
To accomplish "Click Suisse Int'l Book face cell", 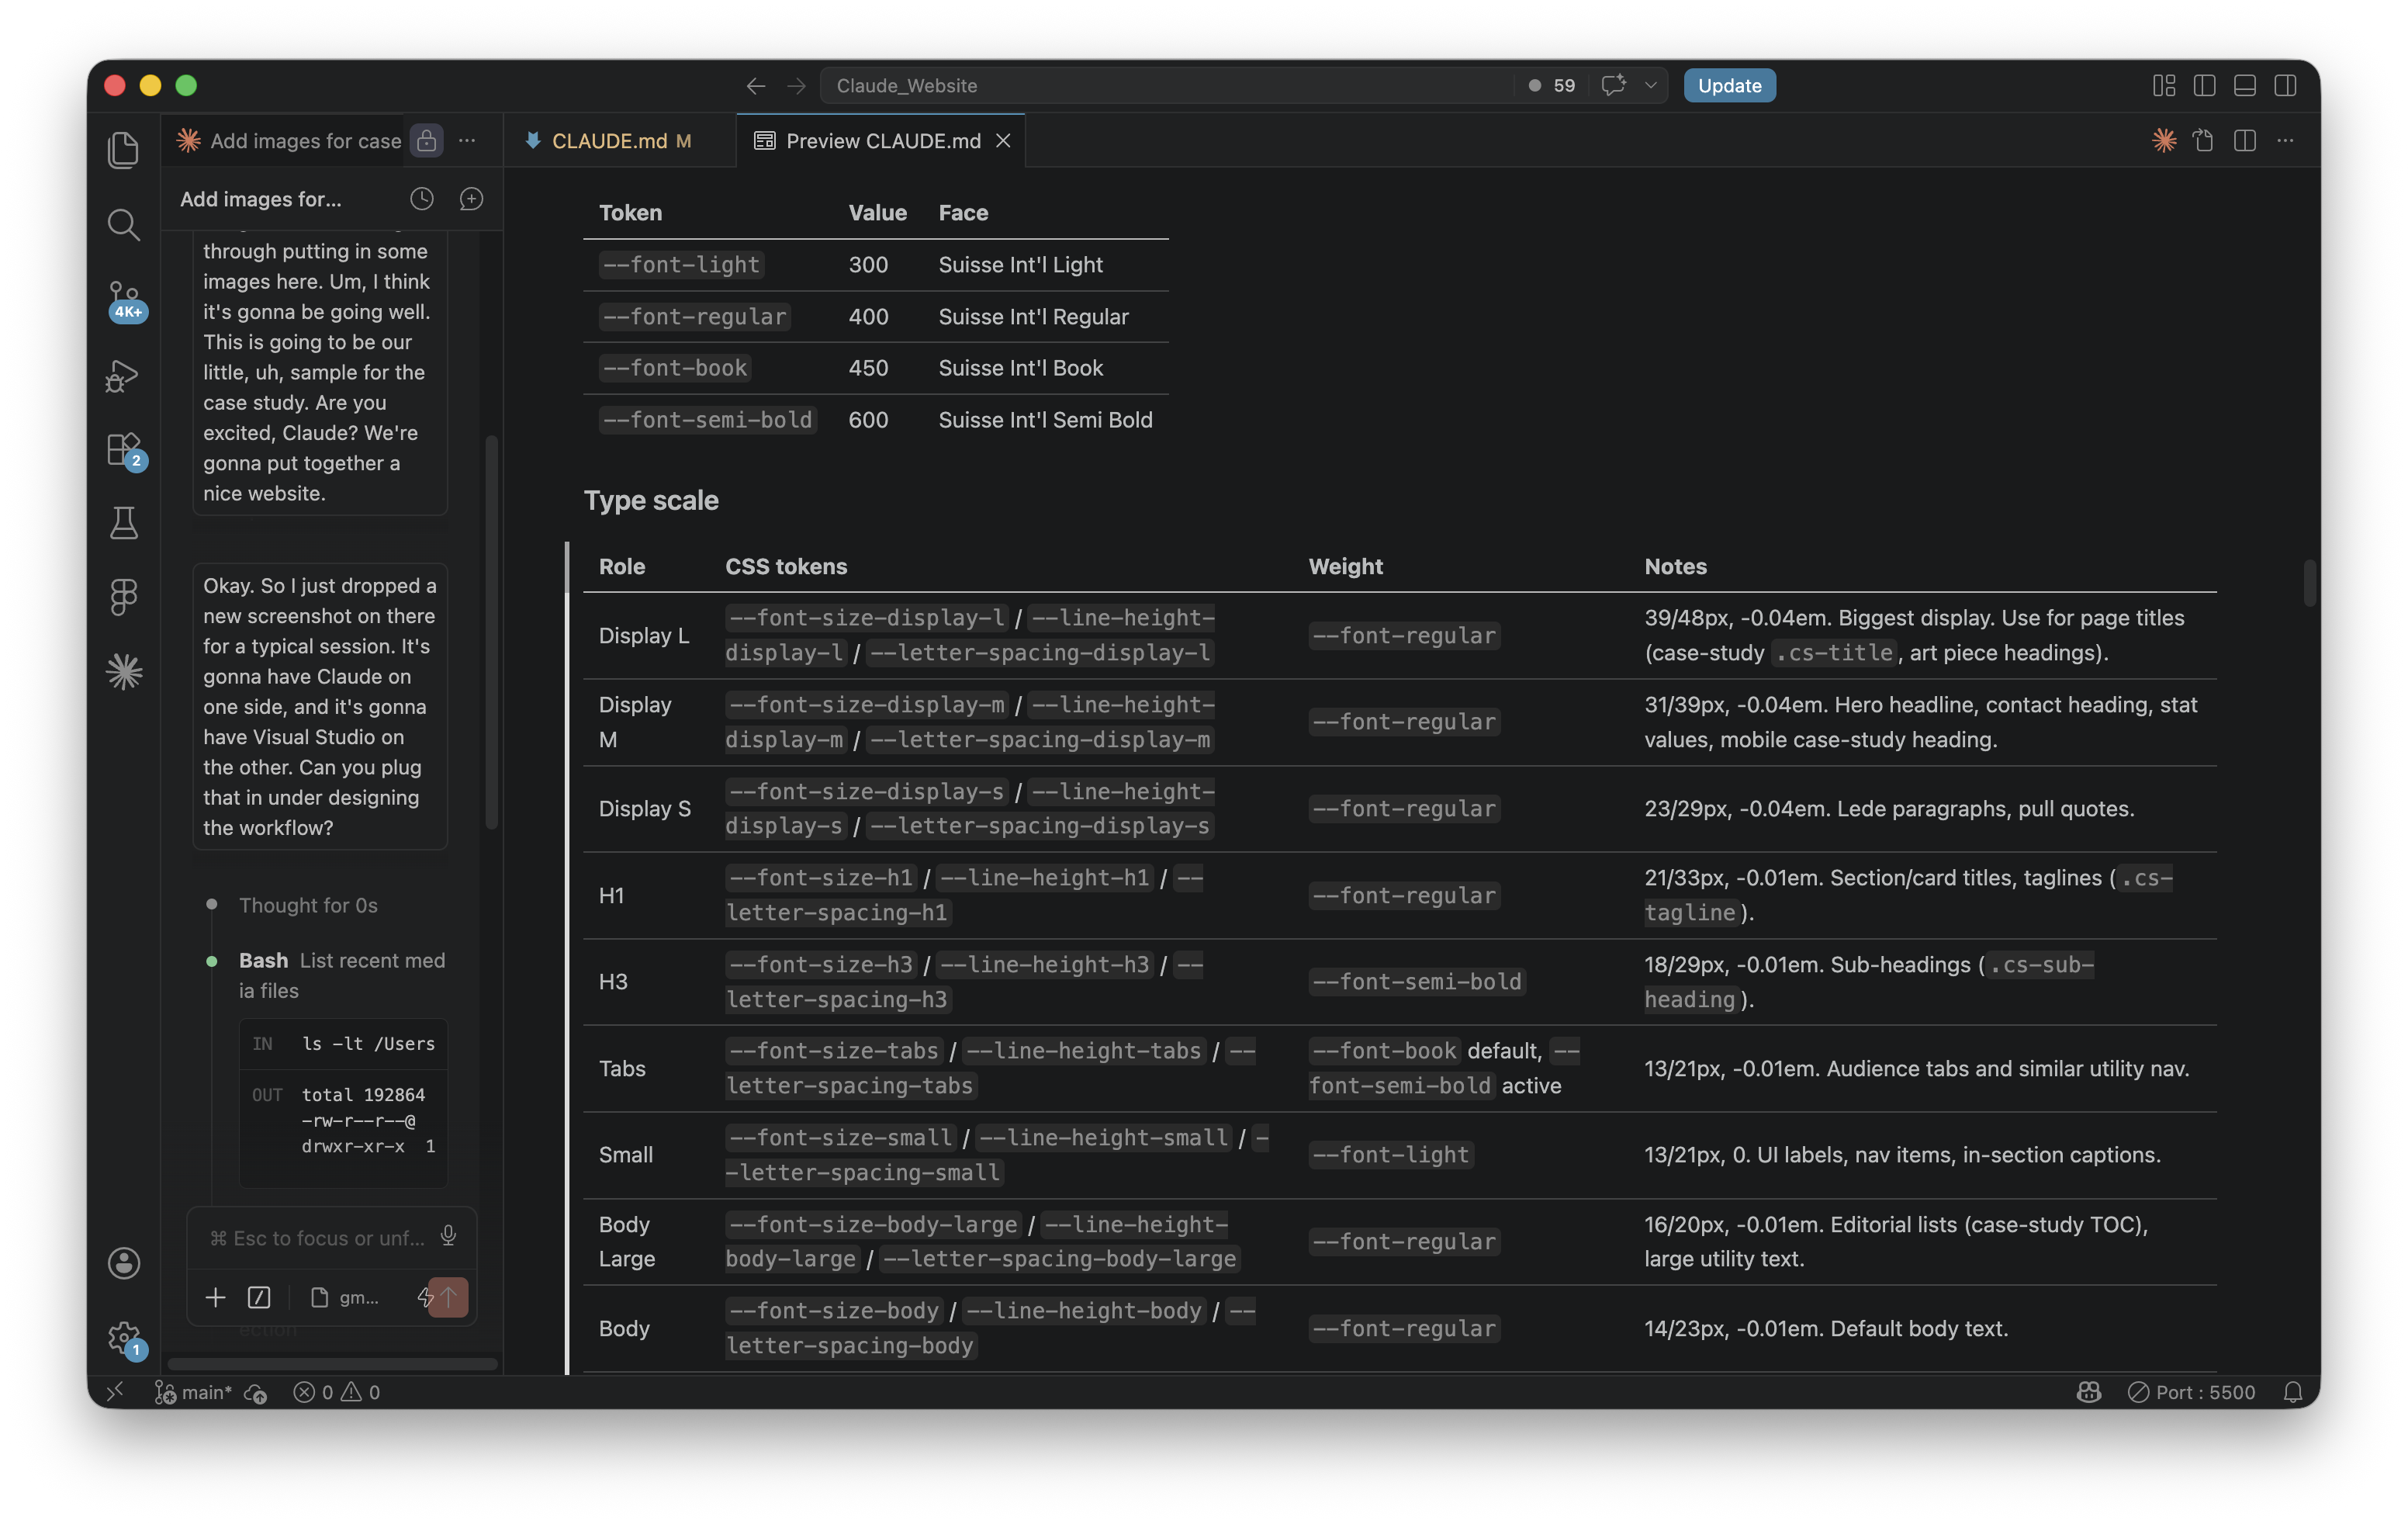I will tap(1020, 368).
